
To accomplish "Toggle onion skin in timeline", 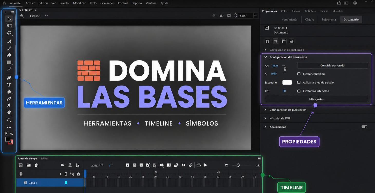I will click(162, 165).
